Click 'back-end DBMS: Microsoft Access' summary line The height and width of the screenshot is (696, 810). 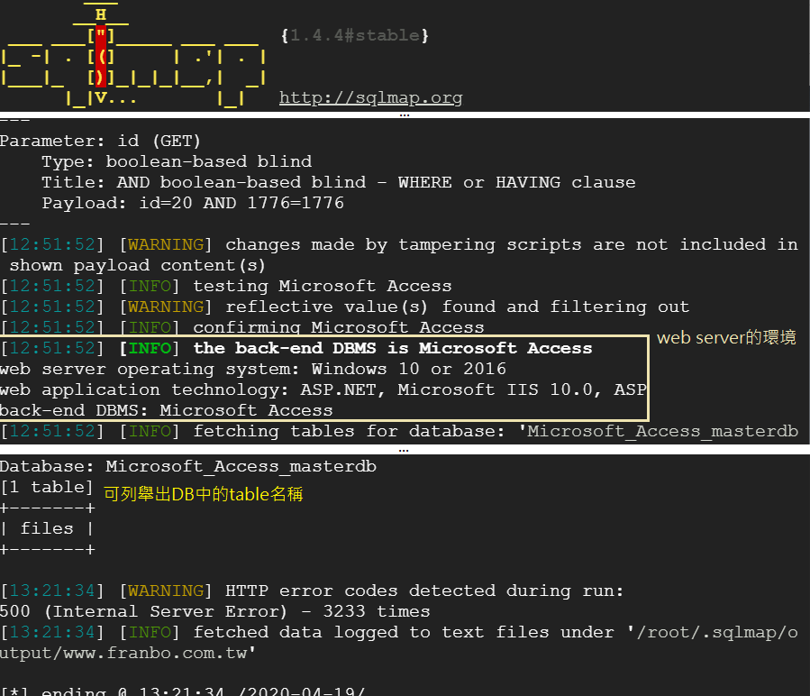tap(167, 410)
